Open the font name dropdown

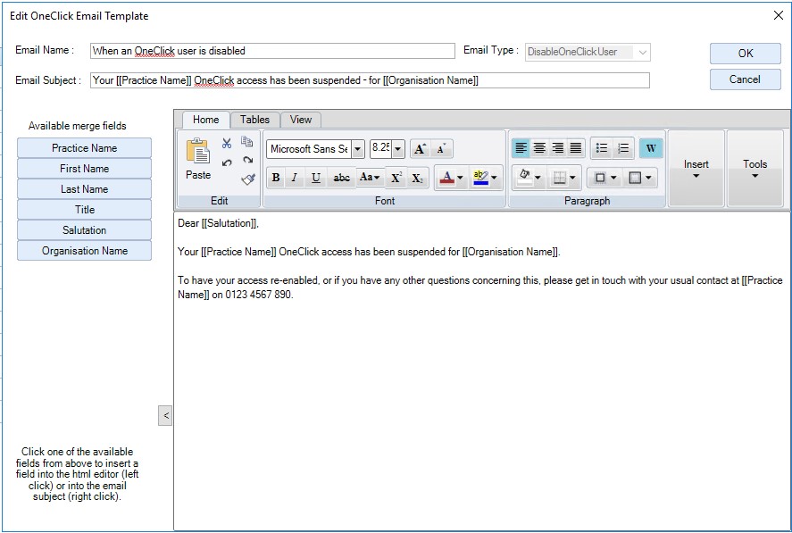pyautogui.click(x=358, y=149)
